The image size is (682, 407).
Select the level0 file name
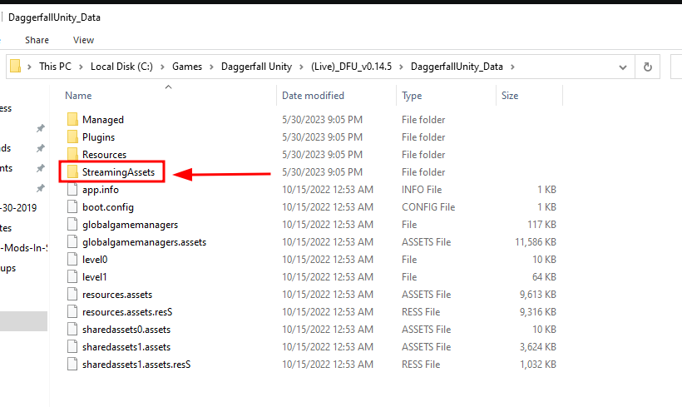tap(95, 260)
